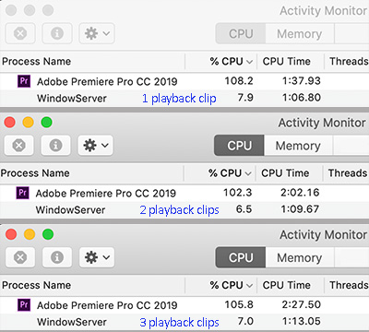The image size is (369, 332).
Task: Sort by % CPU column in middle window
Action: click(230, 173)
